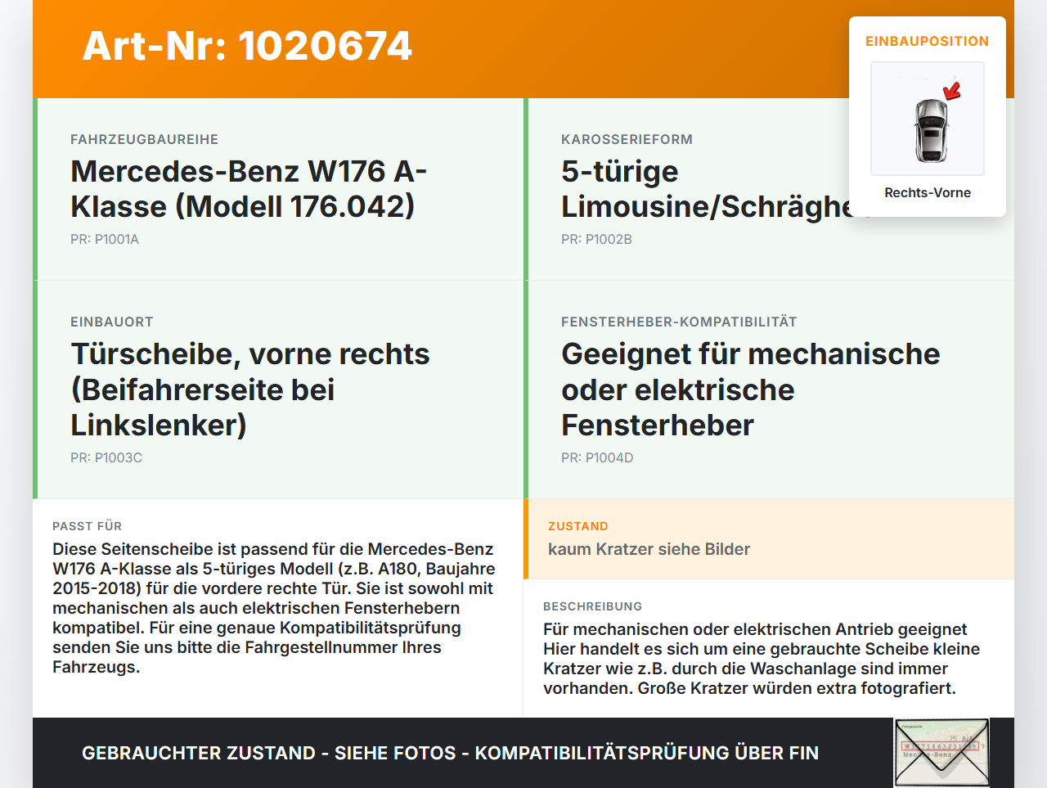Click the 'FENSTERHEBER-KOMPATIBILITÄT' label
The height and width of the screenshot is (788, 1047).
(679, 322)
